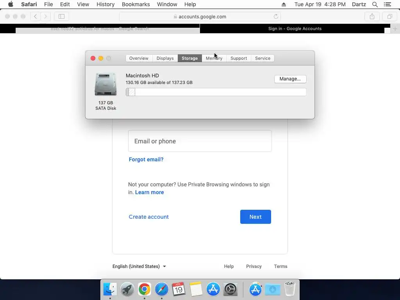400x300 pixels.
Task: Minimize the About This Mac window
Action: [101, 58]
